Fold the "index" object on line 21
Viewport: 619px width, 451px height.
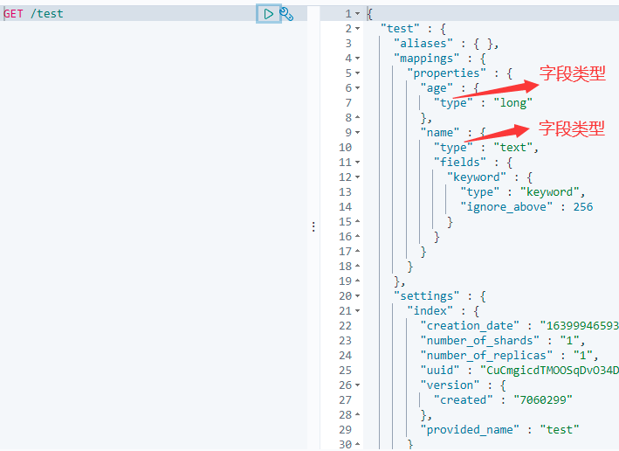click(358, 311)
